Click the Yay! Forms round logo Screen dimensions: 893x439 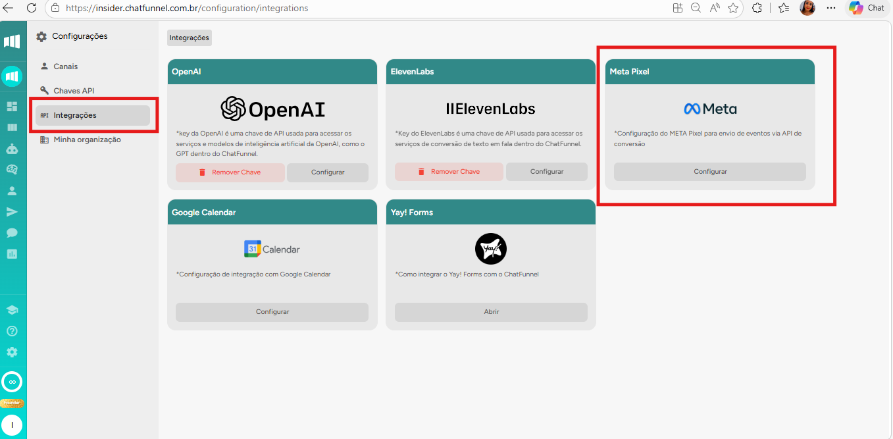coord(491,249)
